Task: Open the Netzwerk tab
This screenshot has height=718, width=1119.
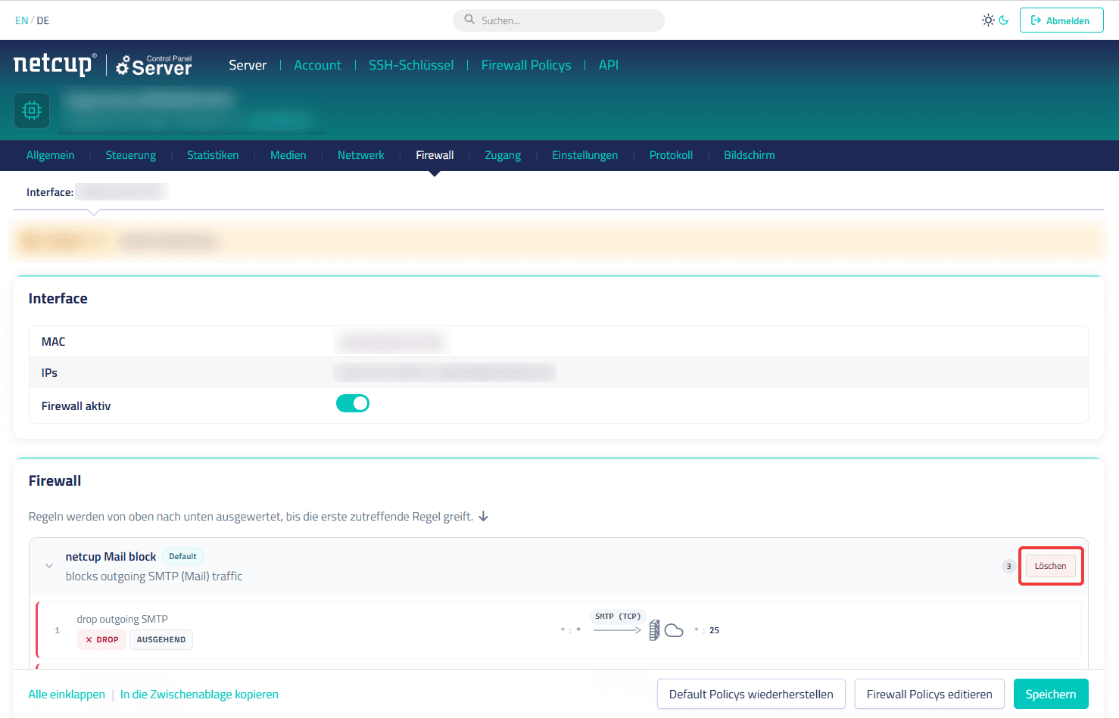Action: [x=361, y=155]
